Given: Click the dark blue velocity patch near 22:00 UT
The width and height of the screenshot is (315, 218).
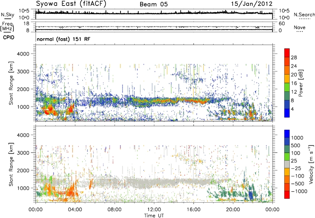Looking at the screenshot, I should click(x=251, y=195).
